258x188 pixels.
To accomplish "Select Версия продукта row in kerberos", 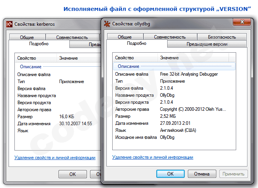I will [x=58, y=103].
